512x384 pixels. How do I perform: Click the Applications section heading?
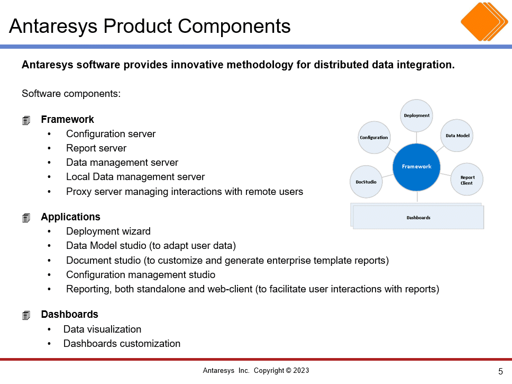tap(70, 217)
